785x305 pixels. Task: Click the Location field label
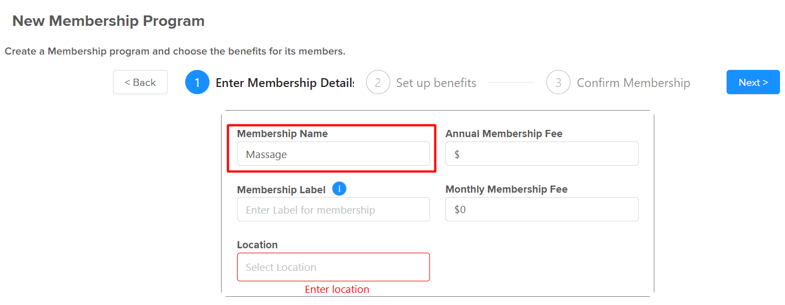[x=257, y=244]
